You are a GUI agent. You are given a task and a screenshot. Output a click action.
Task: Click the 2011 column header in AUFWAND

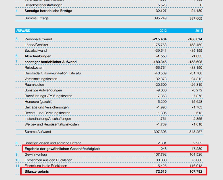[x=199, y=31]
